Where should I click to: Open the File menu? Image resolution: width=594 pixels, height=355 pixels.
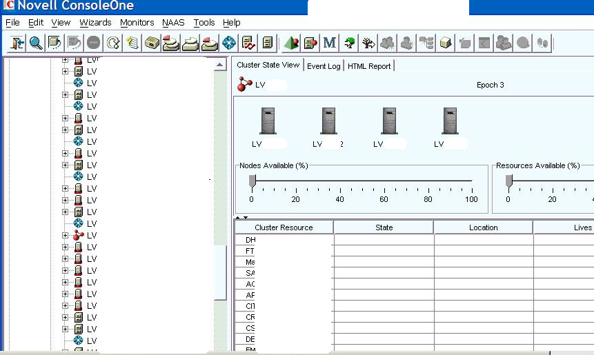[x=12, y=23]
